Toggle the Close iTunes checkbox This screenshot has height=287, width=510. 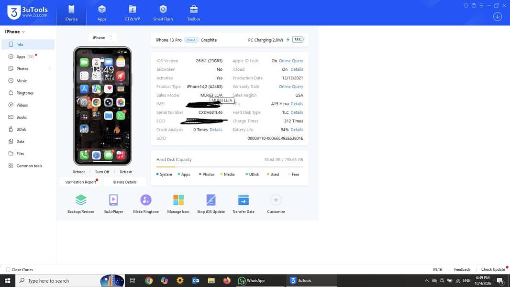click(8, 269)
